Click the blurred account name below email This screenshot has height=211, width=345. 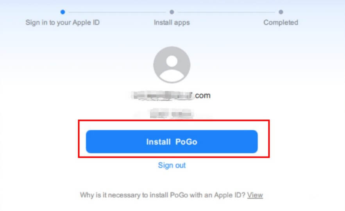coord(172,114)
